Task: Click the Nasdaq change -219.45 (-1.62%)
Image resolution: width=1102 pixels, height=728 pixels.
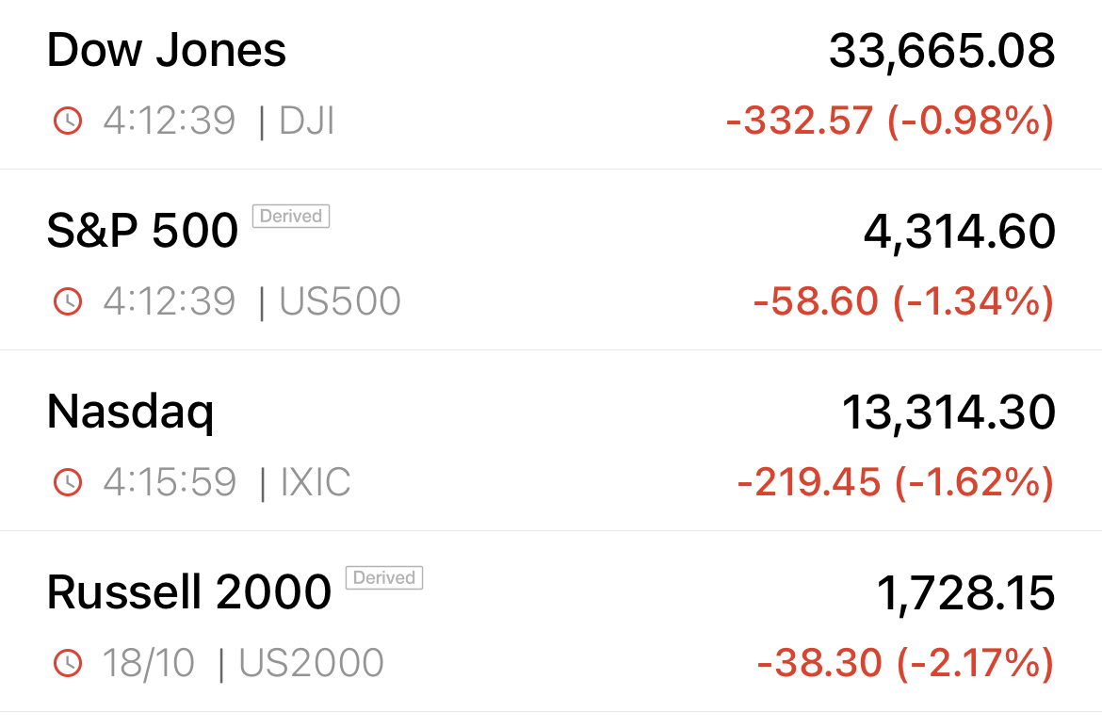Action: [896, 482]
